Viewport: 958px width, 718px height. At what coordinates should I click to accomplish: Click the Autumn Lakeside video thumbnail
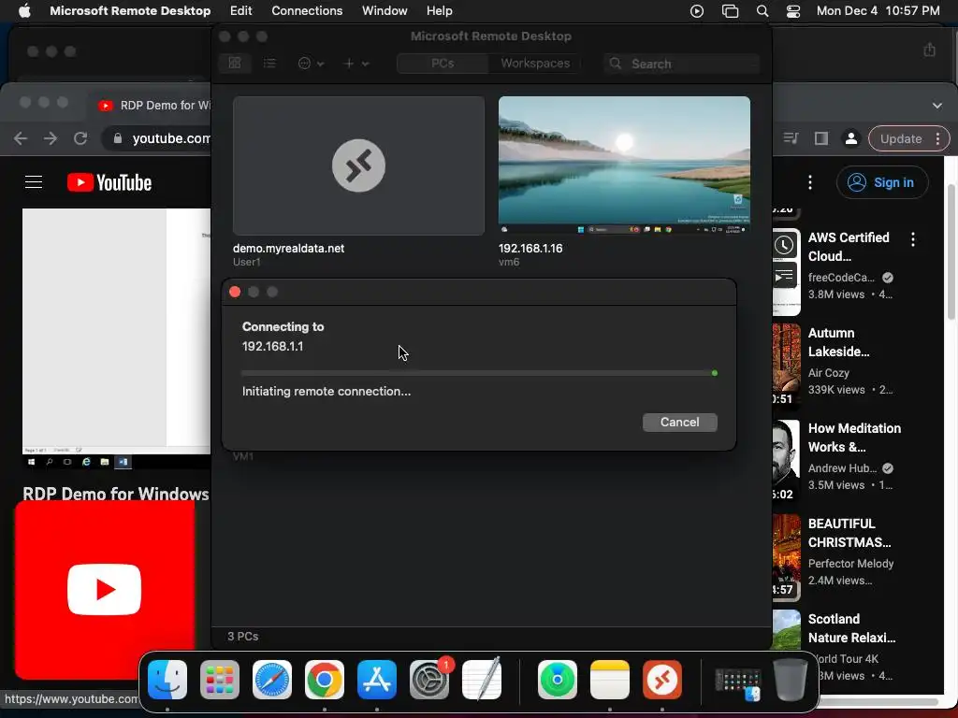click(x=786, y=366)
